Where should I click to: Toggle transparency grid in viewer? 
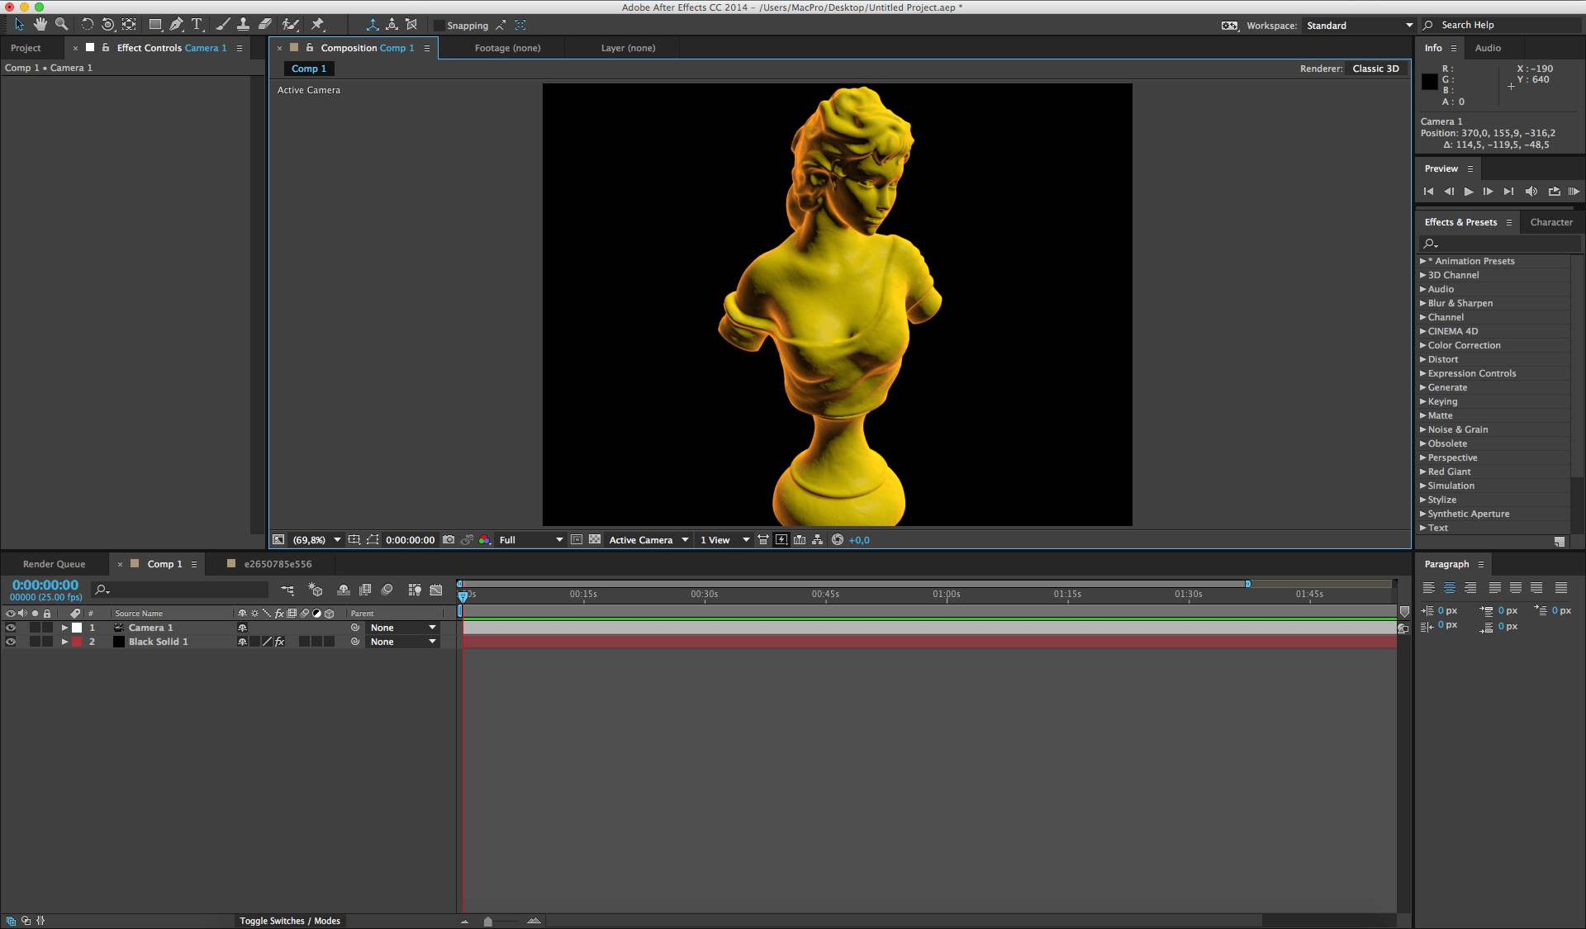coord(595,540)
